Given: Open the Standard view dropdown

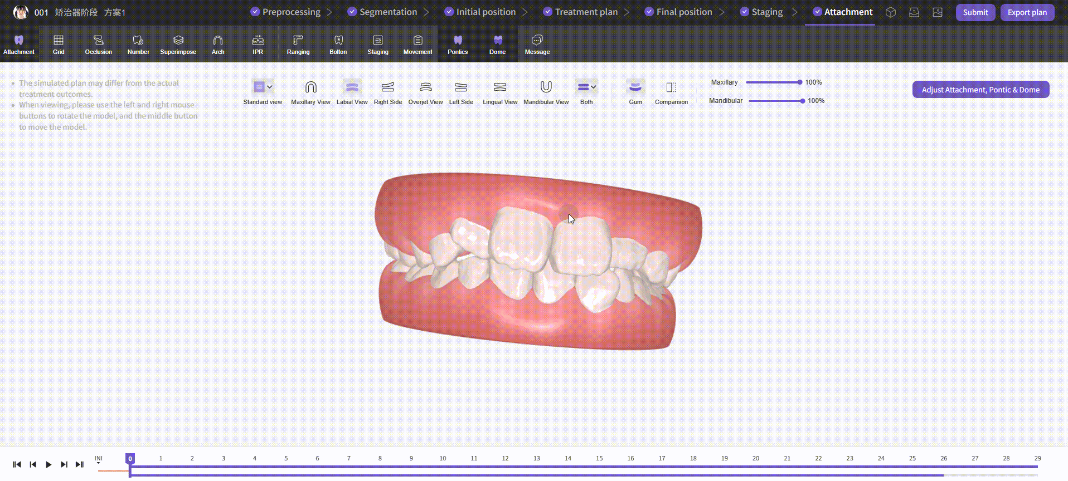Looking at the screenshot, I should 263,92.
